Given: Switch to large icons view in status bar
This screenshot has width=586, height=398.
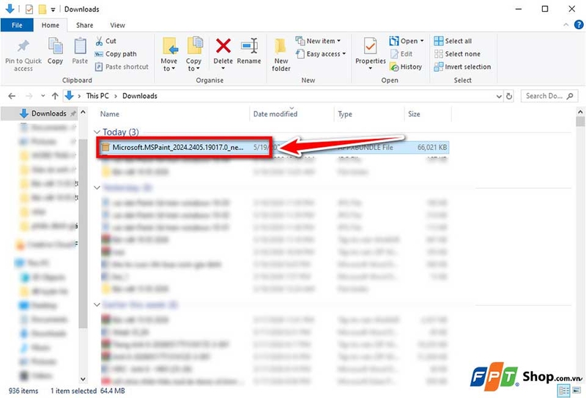Looking at the screenshot, I should click(x=576, y=391).
